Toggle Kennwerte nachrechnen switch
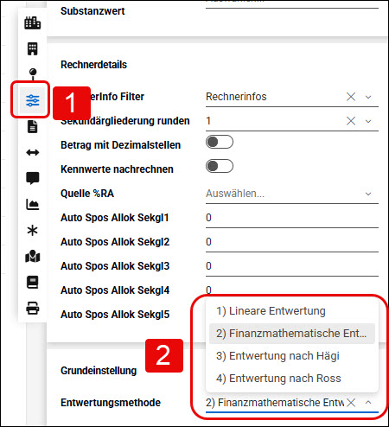This screenshot has height=427, width=389. coord(220,166)
